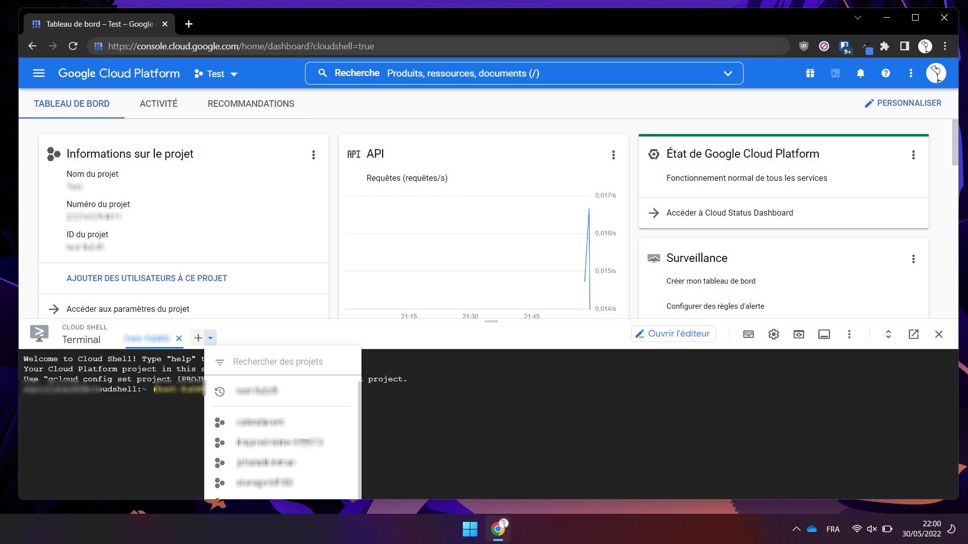
Task: Open a new browser tab
Action: (x=189, y=24)
